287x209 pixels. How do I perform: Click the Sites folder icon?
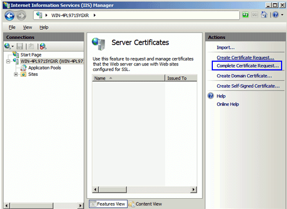coord(23,74)
